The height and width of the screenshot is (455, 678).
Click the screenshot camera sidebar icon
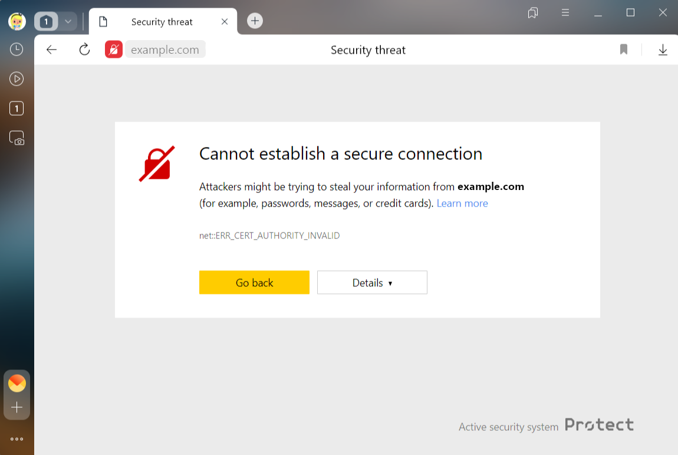[x=17, y=138]
